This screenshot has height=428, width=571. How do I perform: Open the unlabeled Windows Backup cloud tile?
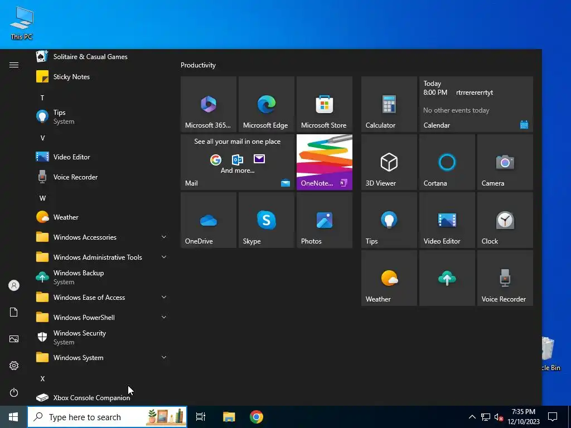tap(447, 278)
